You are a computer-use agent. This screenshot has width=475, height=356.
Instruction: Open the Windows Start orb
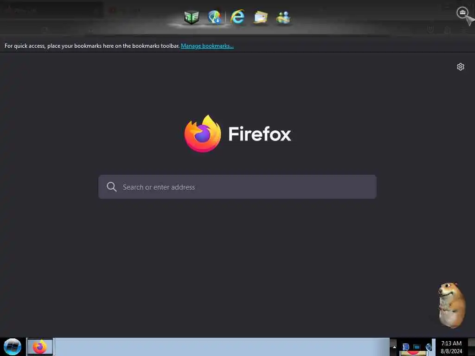[x=13, y=347]
